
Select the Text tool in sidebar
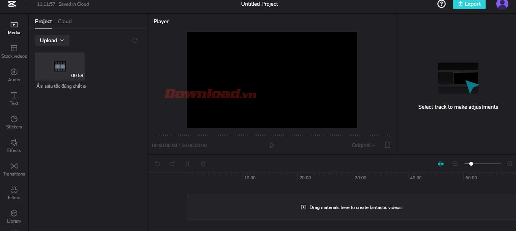[x=14, y=99]
